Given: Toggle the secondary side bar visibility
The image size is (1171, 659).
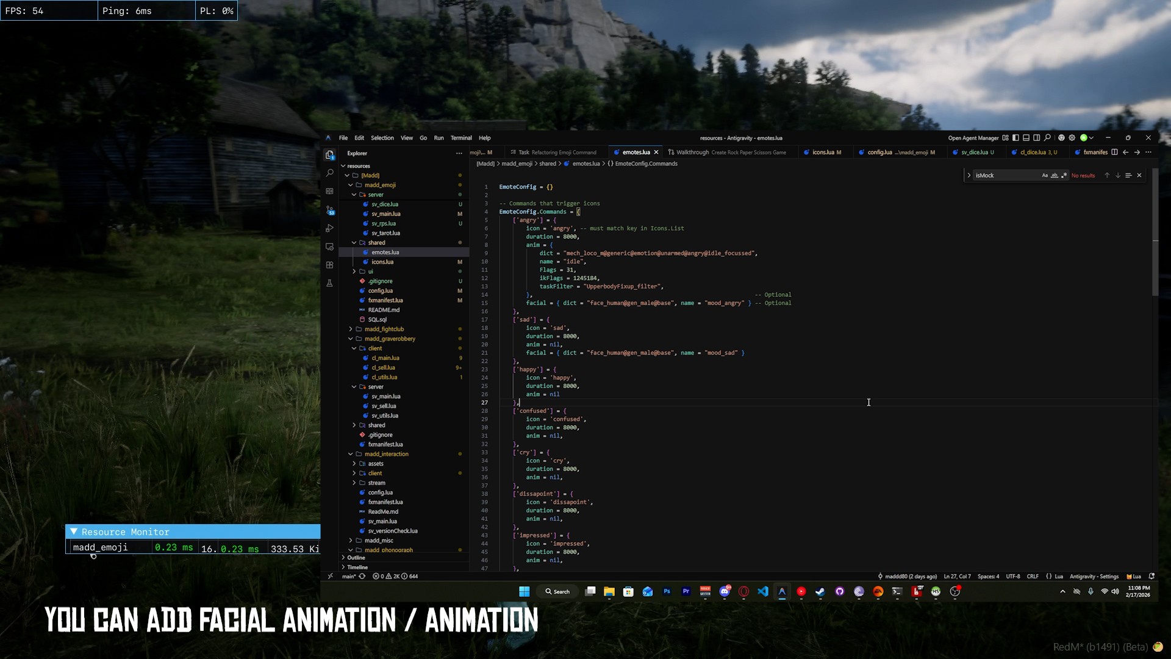Looking at the screenshot, I should 1036,138.
